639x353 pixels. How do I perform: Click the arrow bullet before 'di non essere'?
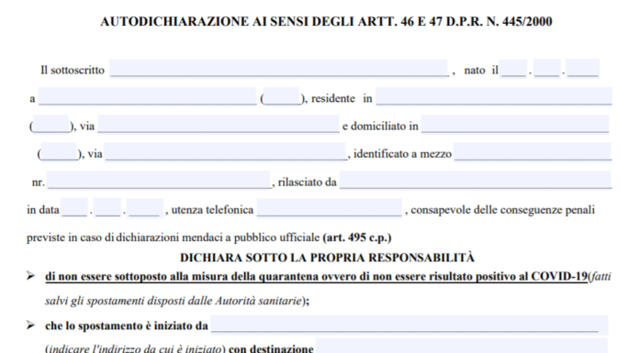tap(30, 276)
